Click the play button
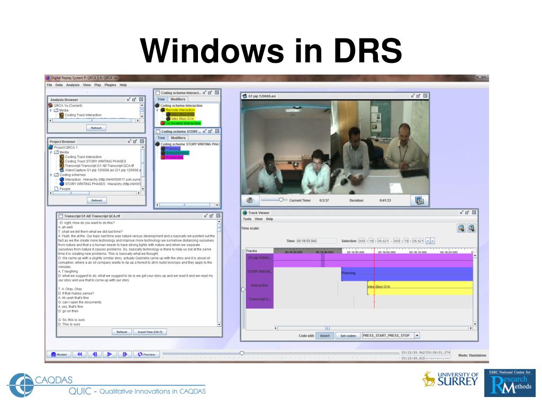The width and height of the screenshot is (542, 406). pos(110,354)
